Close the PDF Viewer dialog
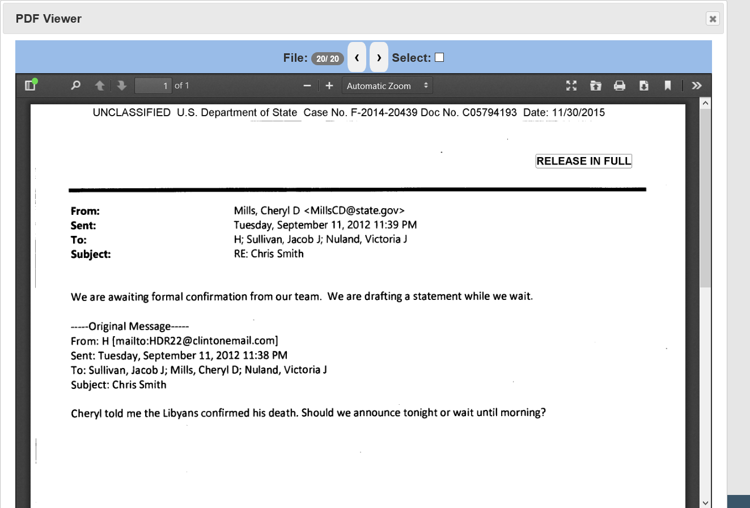Screen dimensions: 750x508 (713, 19)
